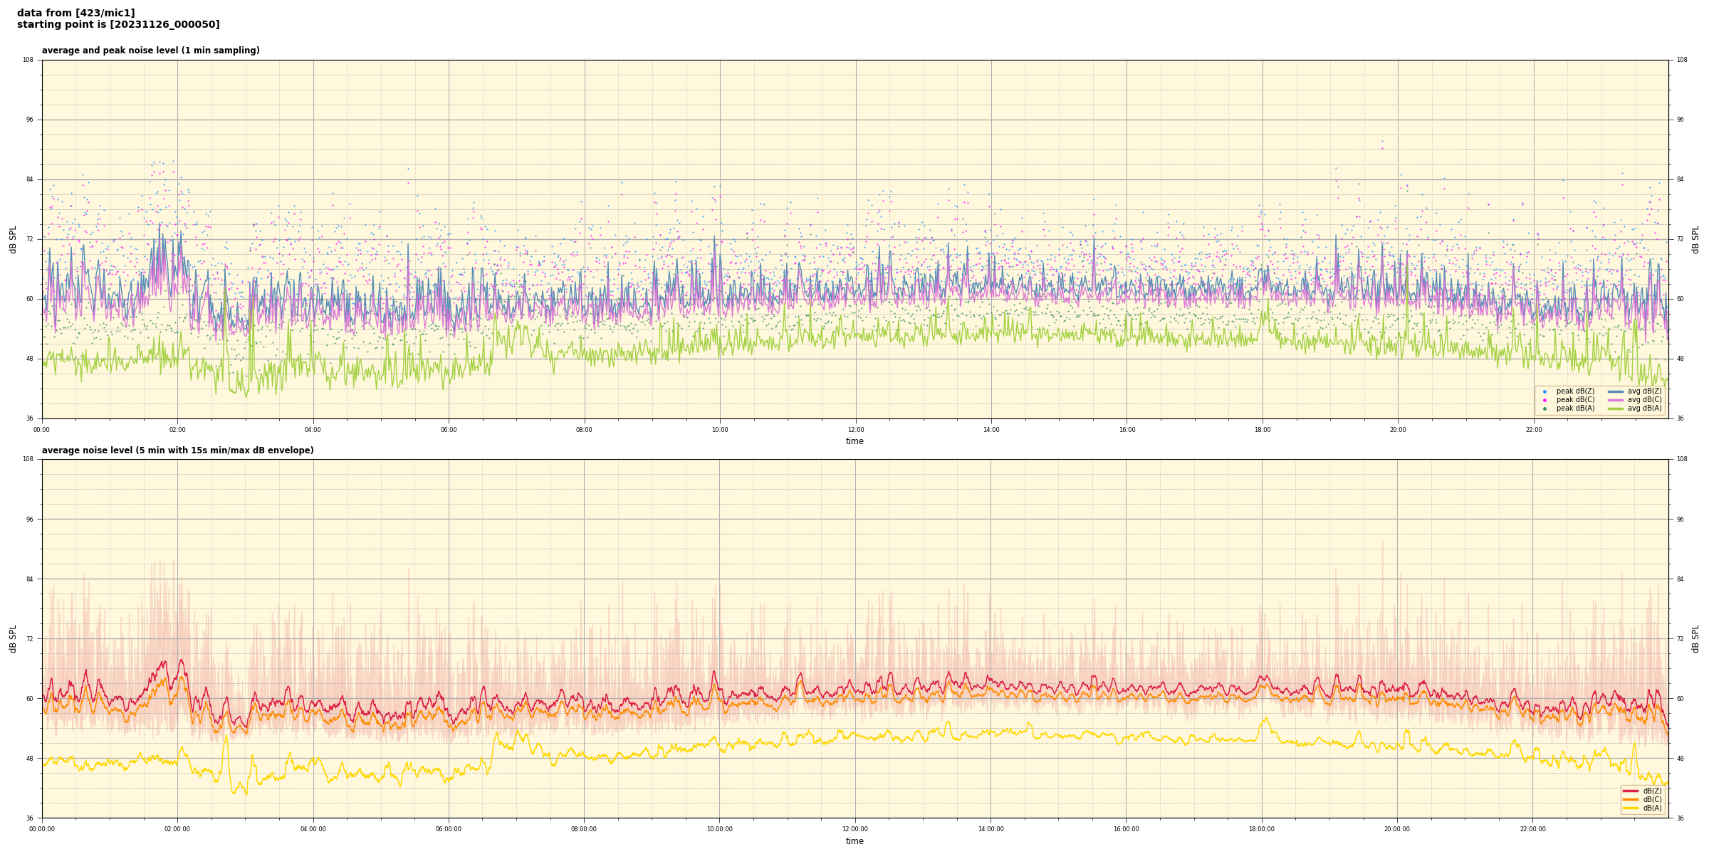Click bottom chart's dB(Z) legend entry
Image resolution: width=1709 pixels, height=854 pixels.
click(1652, 791)
